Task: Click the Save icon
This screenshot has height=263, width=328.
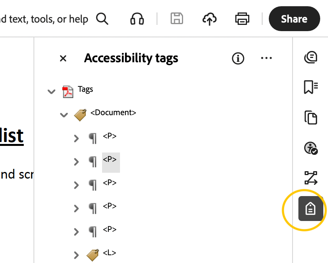Action: click(176, 19)
